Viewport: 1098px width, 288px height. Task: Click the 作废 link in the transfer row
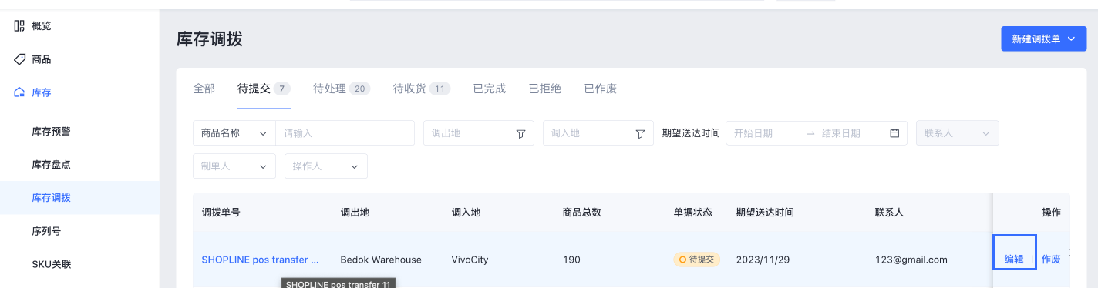pyautogui.click(x=1051, y=260)
